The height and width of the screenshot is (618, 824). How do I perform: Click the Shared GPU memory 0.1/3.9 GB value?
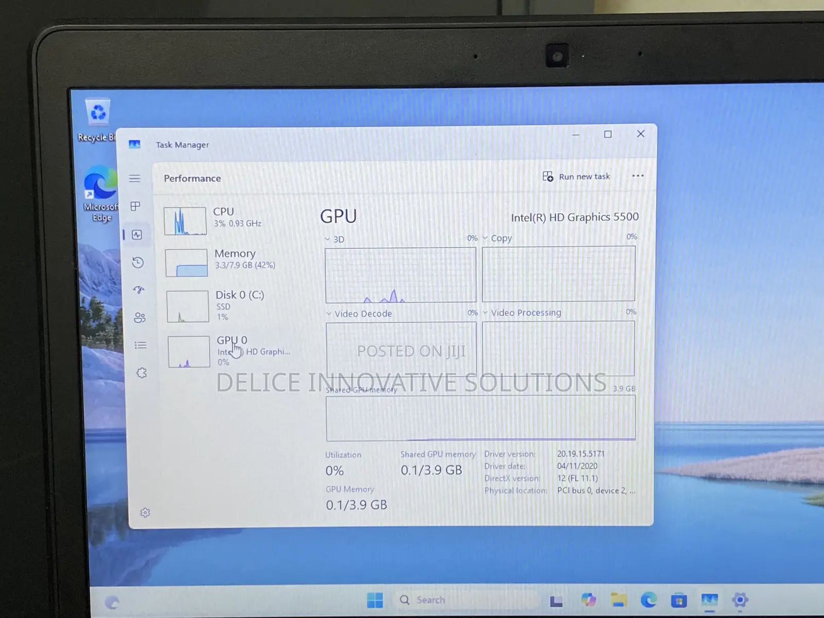pyautogui.click(x=432, y=470)
